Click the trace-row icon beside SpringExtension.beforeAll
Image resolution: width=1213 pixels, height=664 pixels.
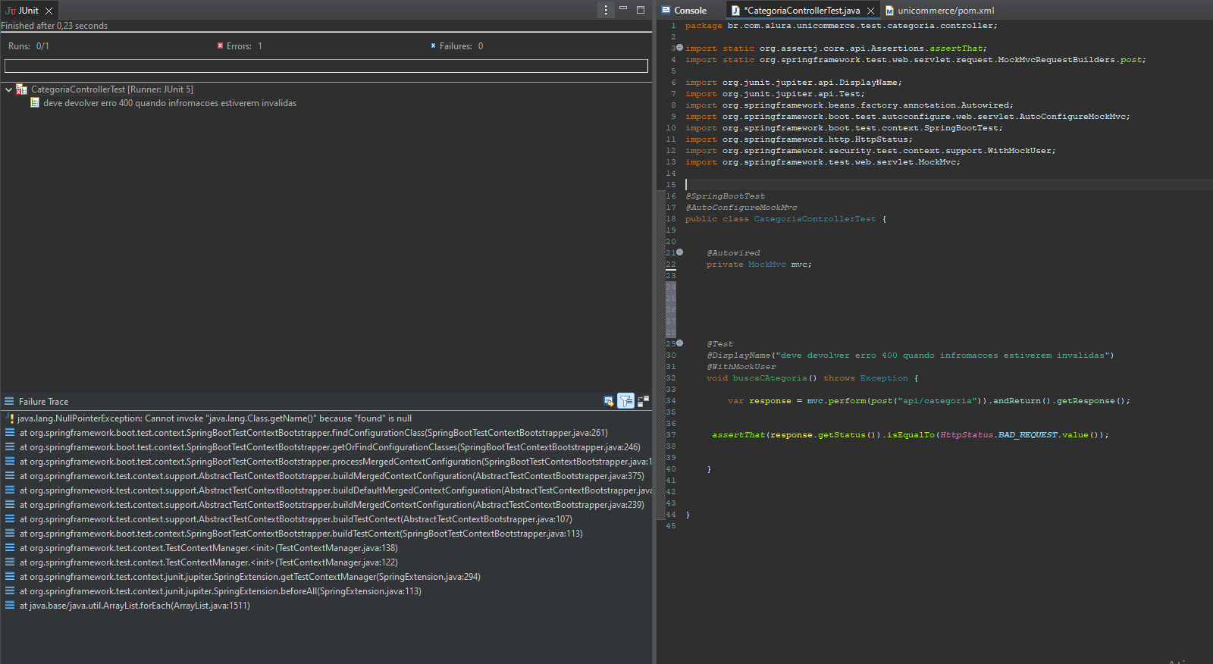[x=10, y=591]
